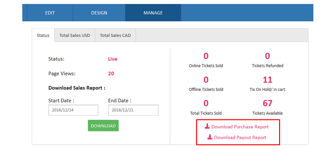Open the EDIT tab
The width and height of the screenshot is (336, 150).
[x=50, y=13]
